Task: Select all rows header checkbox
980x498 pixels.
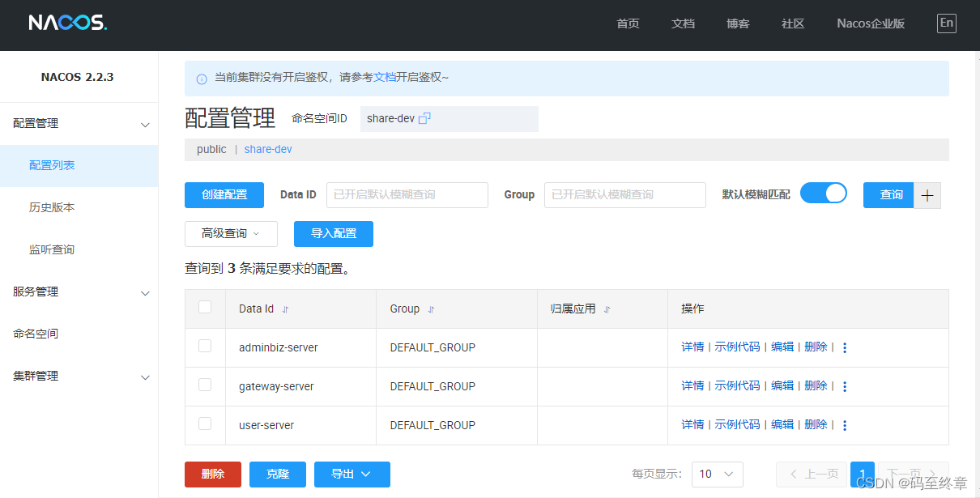Action: [x=205, y=307]
